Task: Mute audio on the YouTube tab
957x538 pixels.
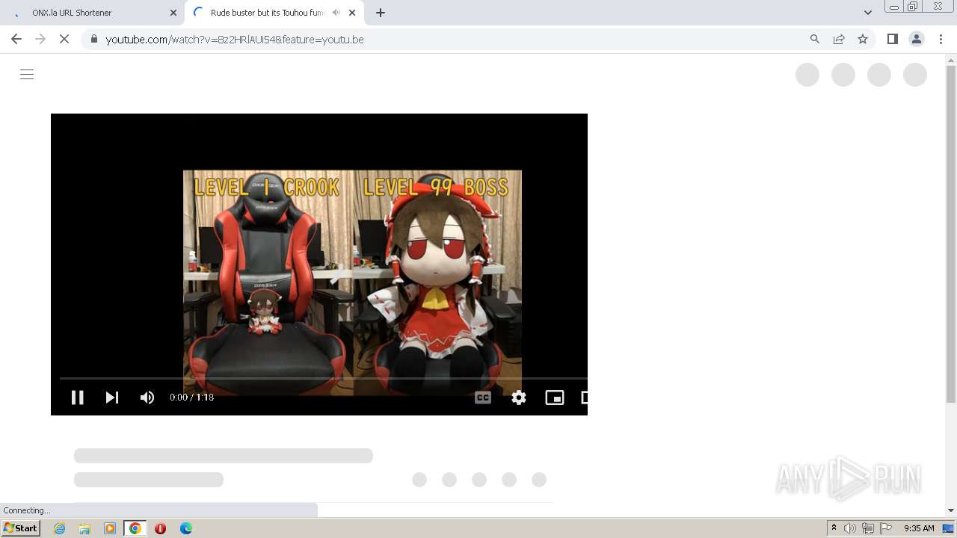Action: (x=336, y=13)
